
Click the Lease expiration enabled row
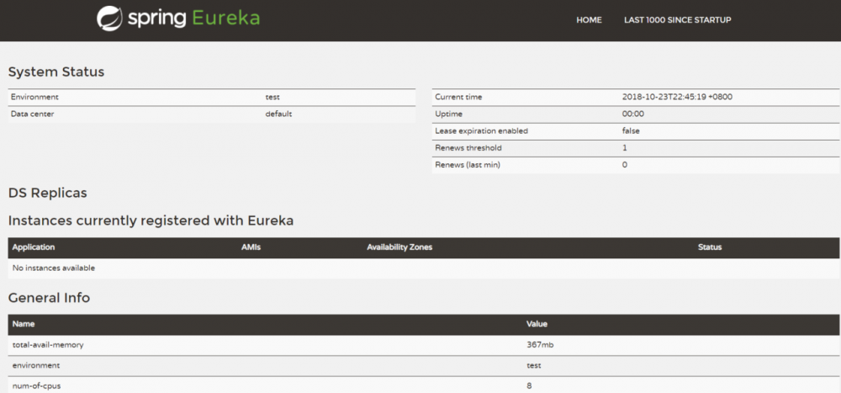pyautogui.click(x=635, y=130)
